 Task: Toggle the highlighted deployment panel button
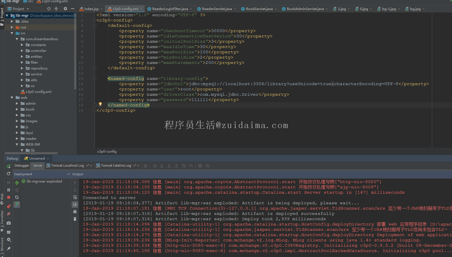click(17, 205)
